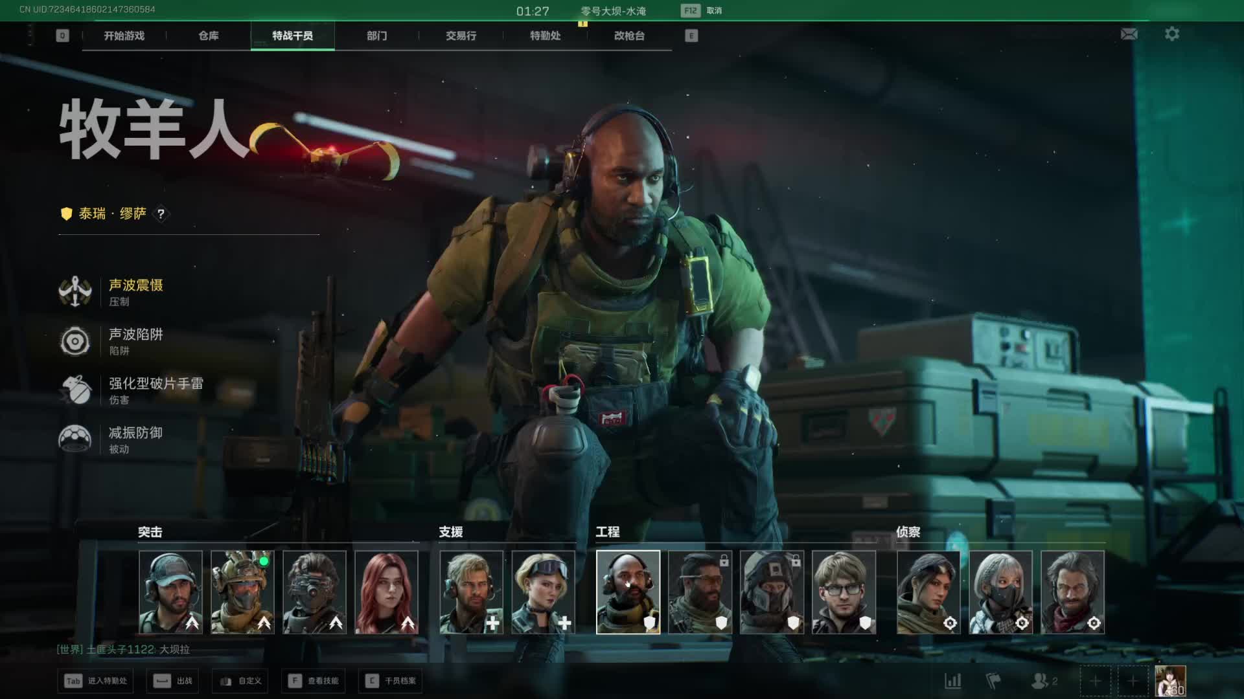Click the first empty squad slot plus
The image size is (1244, 699).
(1095, 681)
